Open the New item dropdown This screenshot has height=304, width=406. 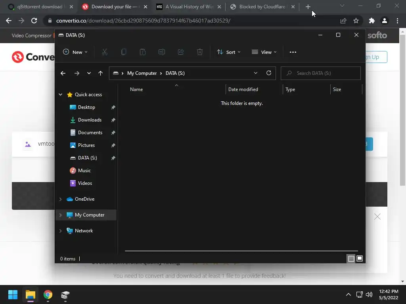pyautogui.click(x=75, y=52)
